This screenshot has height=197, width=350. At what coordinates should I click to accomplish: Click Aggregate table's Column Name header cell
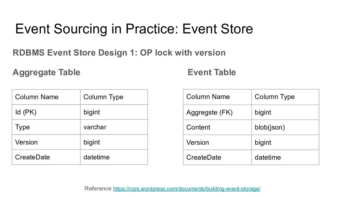46,97
